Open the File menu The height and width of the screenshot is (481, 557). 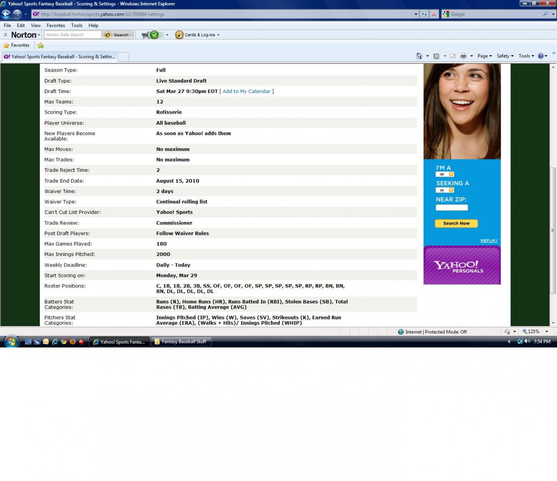(7, 25)
